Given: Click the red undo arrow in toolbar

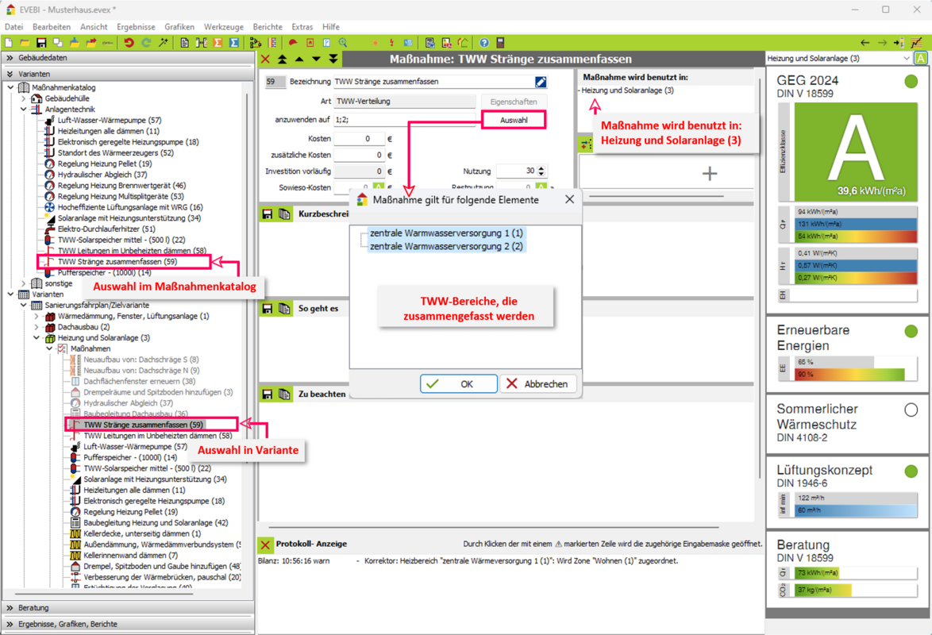Looking at the screenshot, I should tap(129, 43).
